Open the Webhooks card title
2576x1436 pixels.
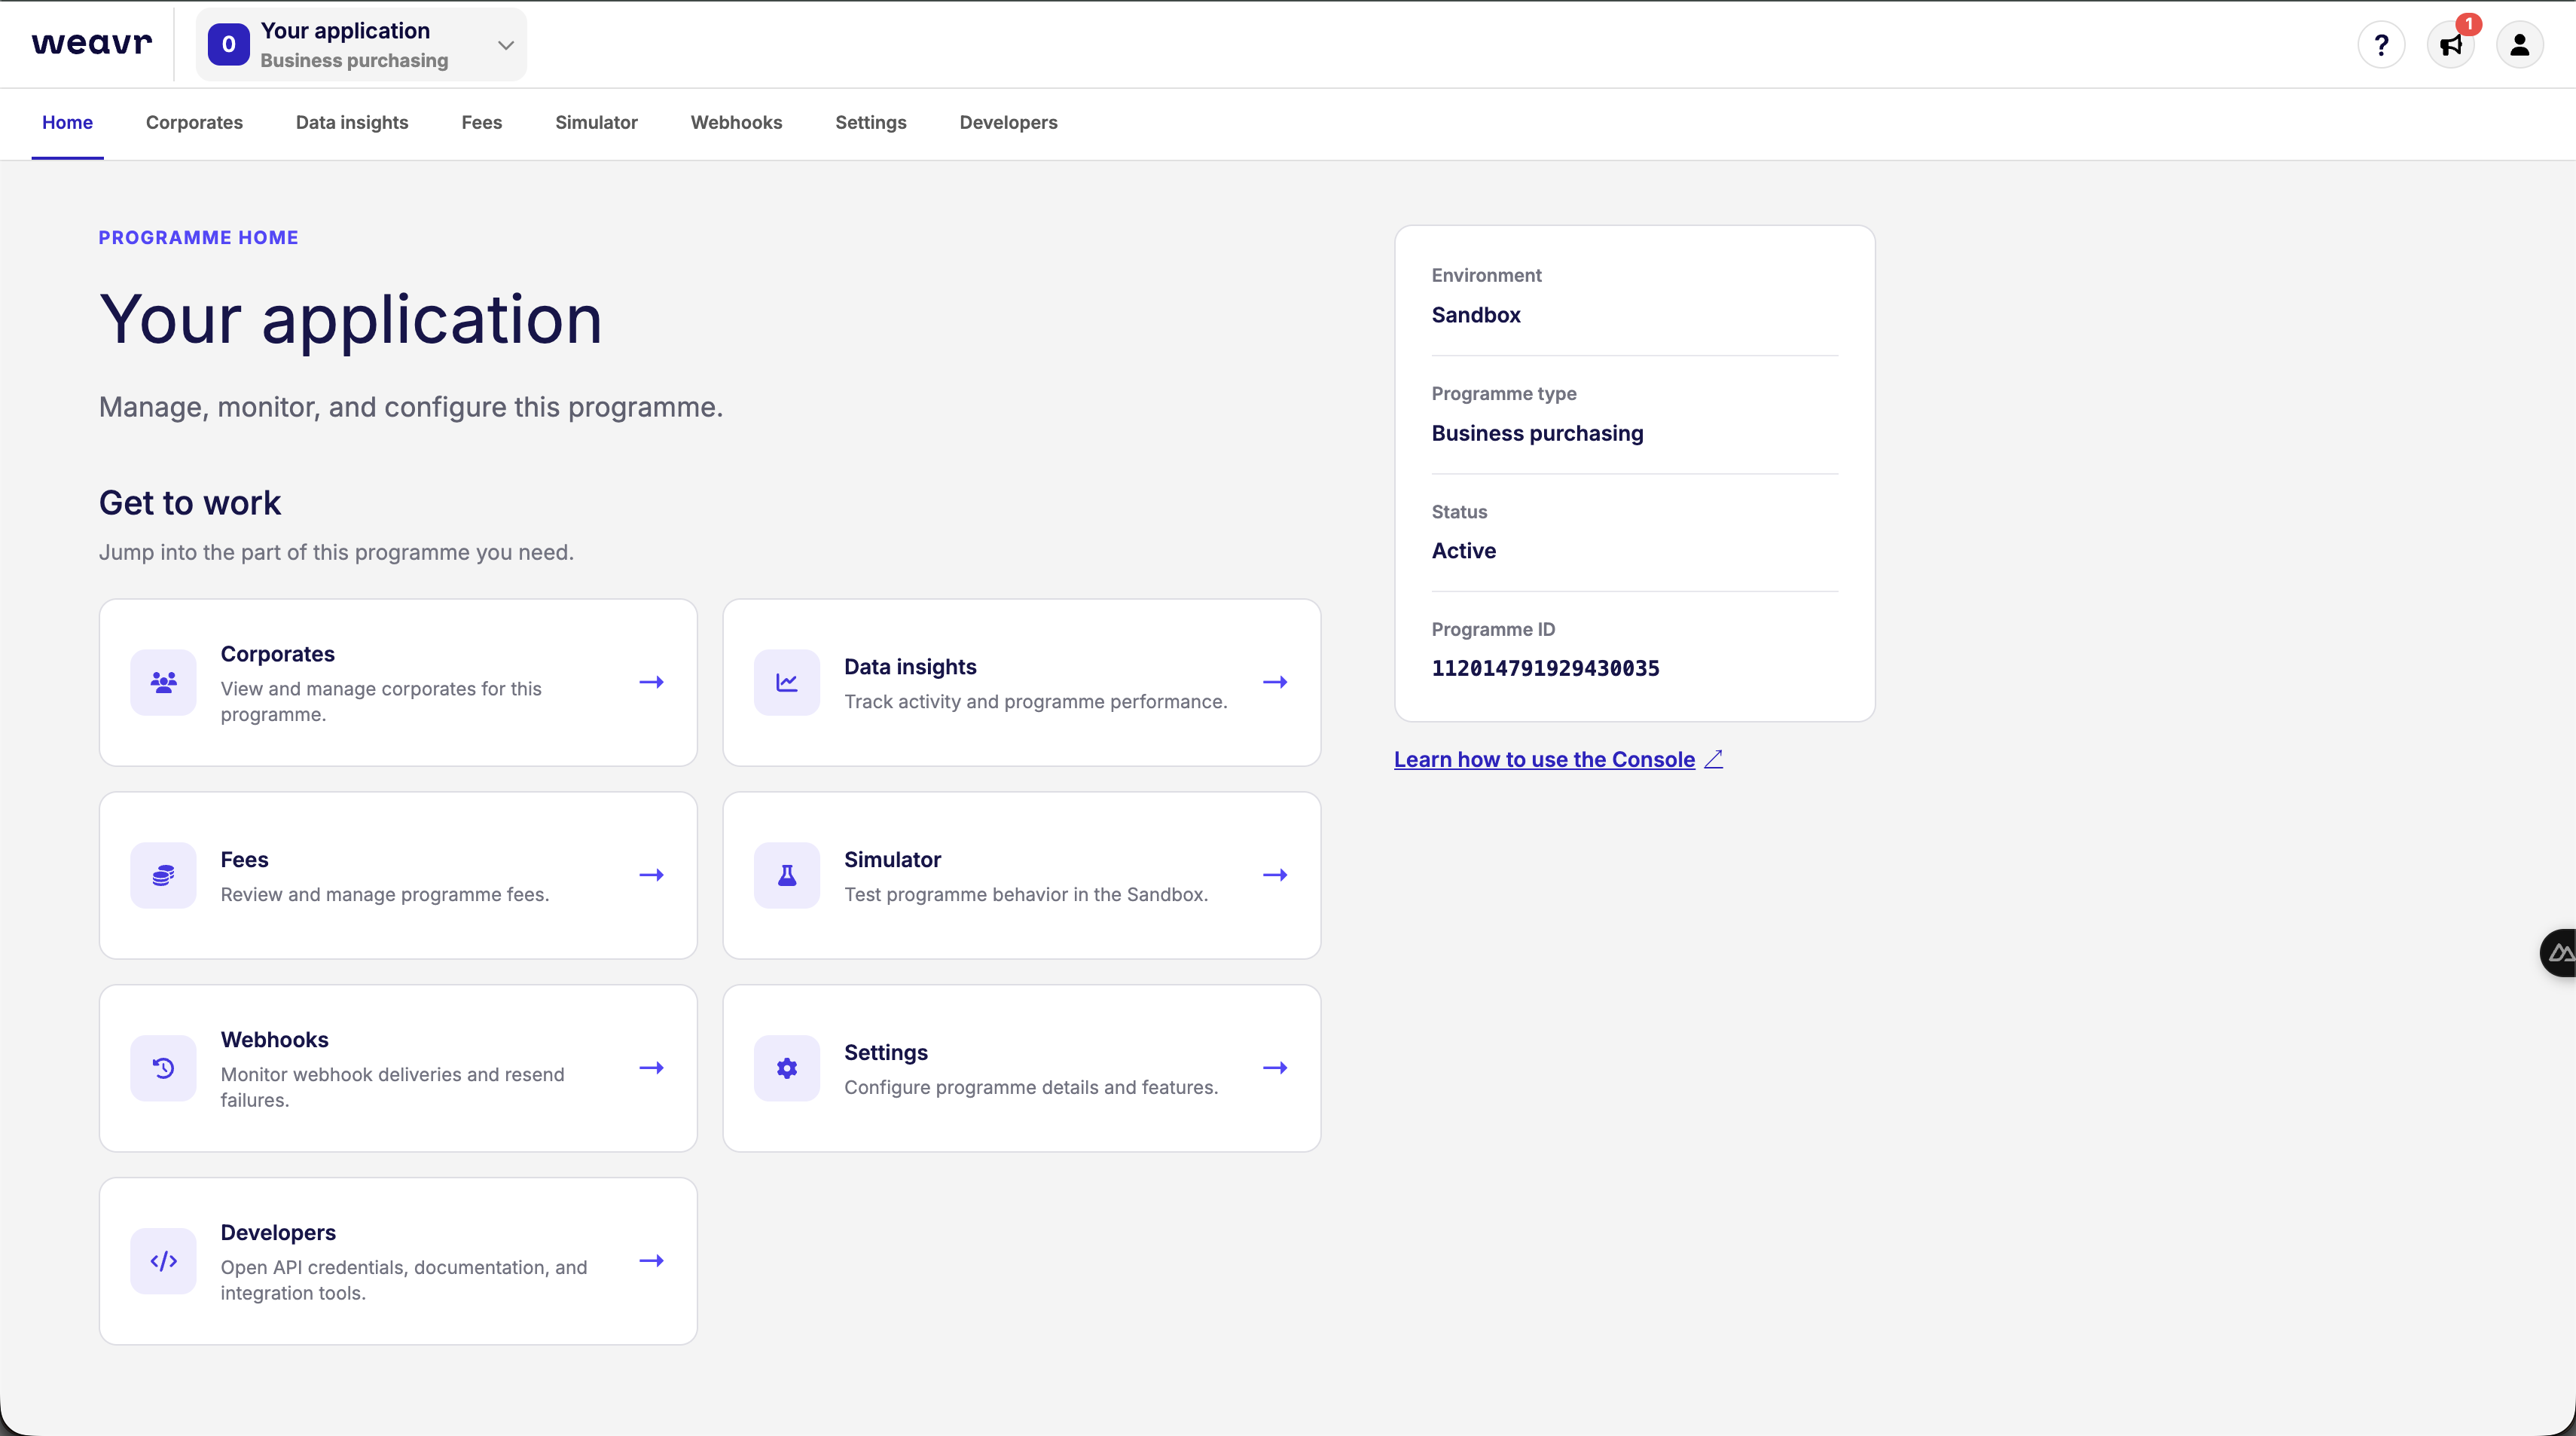pos(274,1039)
